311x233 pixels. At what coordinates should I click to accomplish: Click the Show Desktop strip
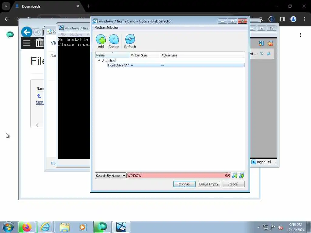[309, 227]
